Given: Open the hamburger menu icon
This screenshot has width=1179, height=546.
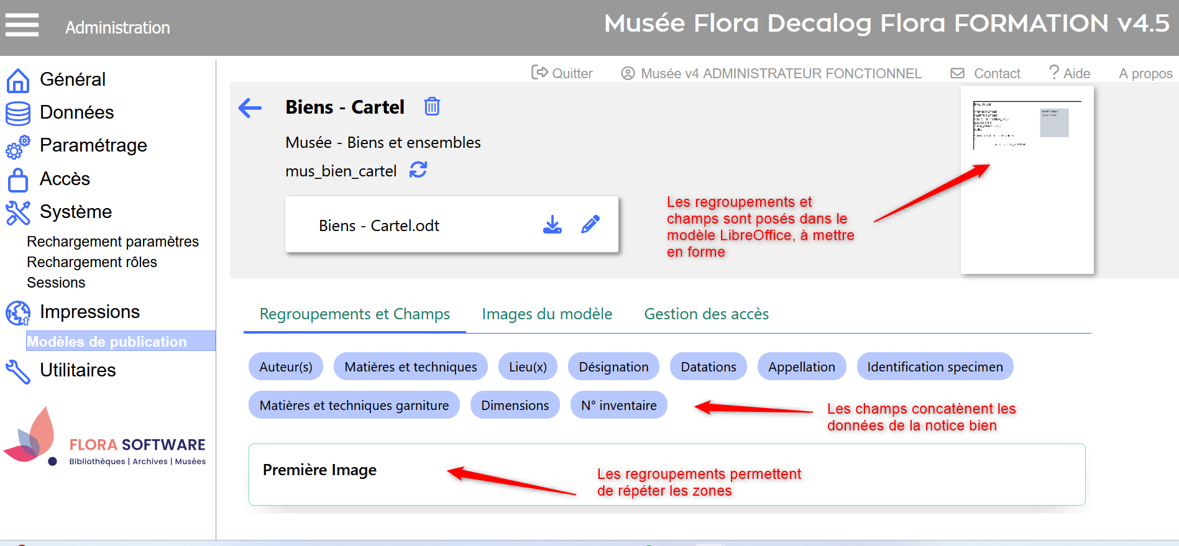Looking at the screenshot, I should [22, 25].
